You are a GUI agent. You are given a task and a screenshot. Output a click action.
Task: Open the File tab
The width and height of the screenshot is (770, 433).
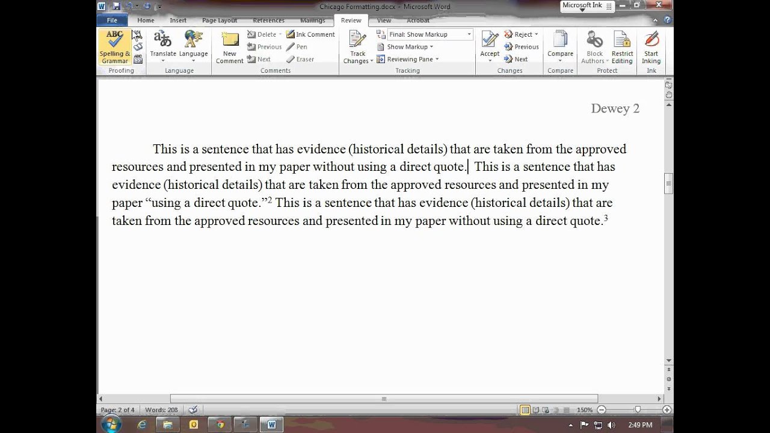coord(112,20)
